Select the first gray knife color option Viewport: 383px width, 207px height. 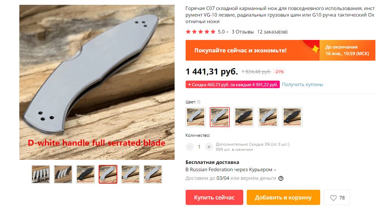click(196, 117)
